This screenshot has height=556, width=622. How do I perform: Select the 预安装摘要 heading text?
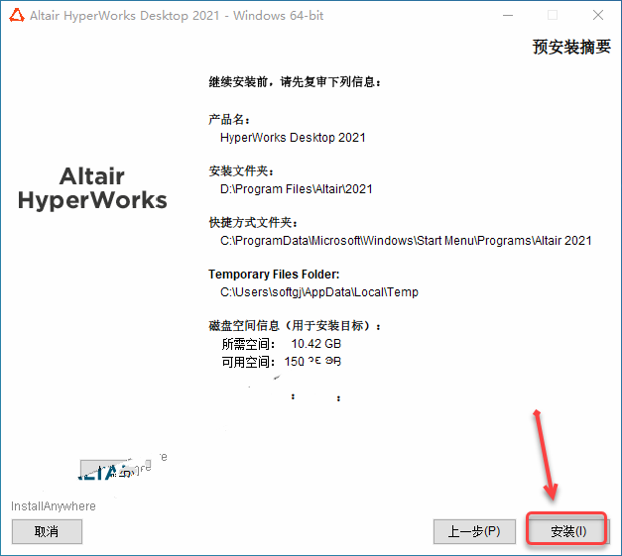(x=571, y=47)
